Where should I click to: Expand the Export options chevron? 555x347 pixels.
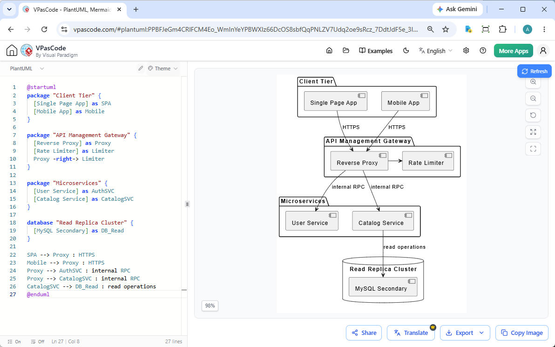481,333
